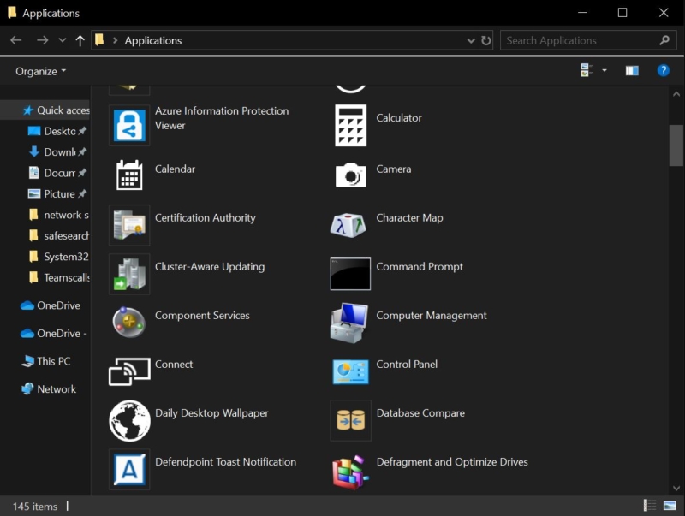Select This PC in navigation pane

[46, 361]
